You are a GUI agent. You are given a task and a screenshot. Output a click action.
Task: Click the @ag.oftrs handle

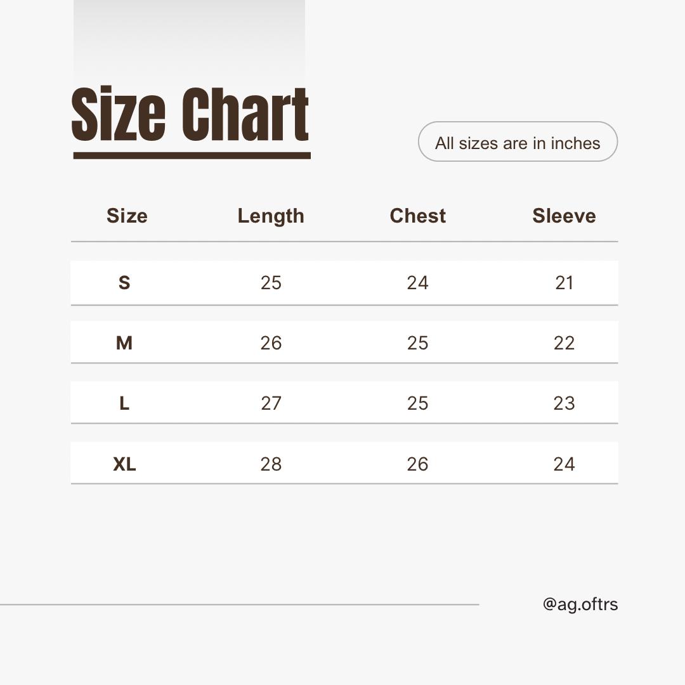point(580,604)
